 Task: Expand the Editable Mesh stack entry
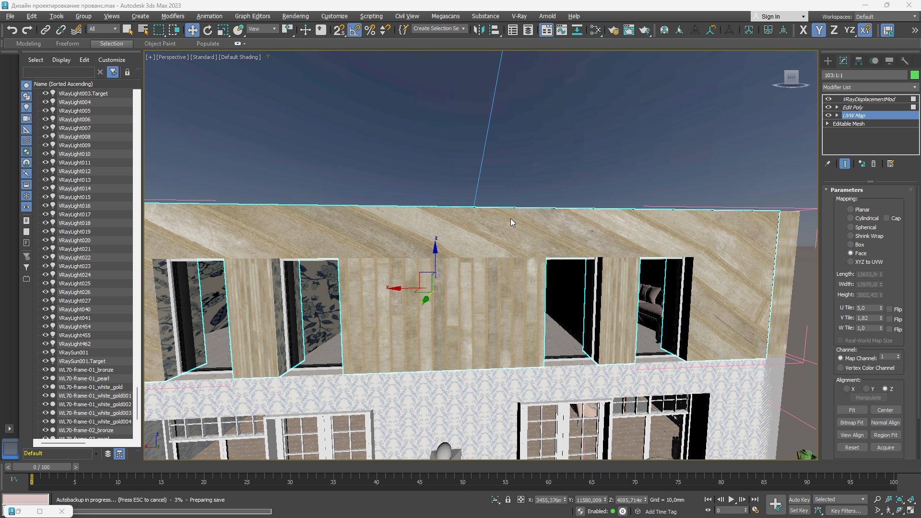(827, 124)
